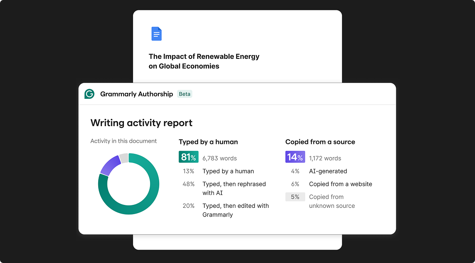Click the green 81% badge
The width and height of the screenshot is (475, 263).
pos(189,157)
